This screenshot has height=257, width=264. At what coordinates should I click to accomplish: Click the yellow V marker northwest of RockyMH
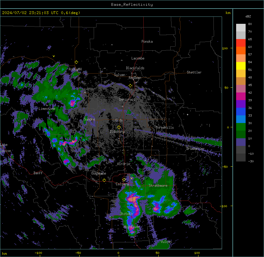click(x=54, y=56)
